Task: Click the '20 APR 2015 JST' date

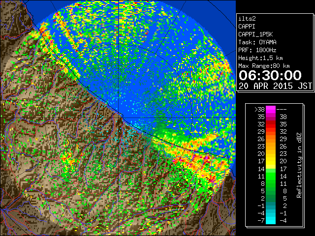Action: (x=275, y=86)
